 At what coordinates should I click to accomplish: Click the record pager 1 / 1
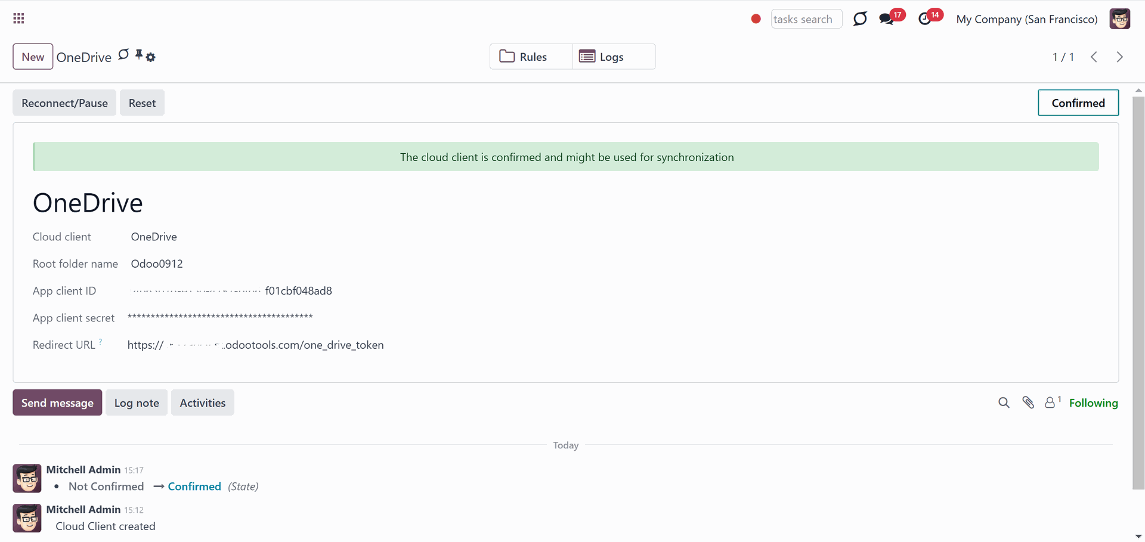[1063, 57]
